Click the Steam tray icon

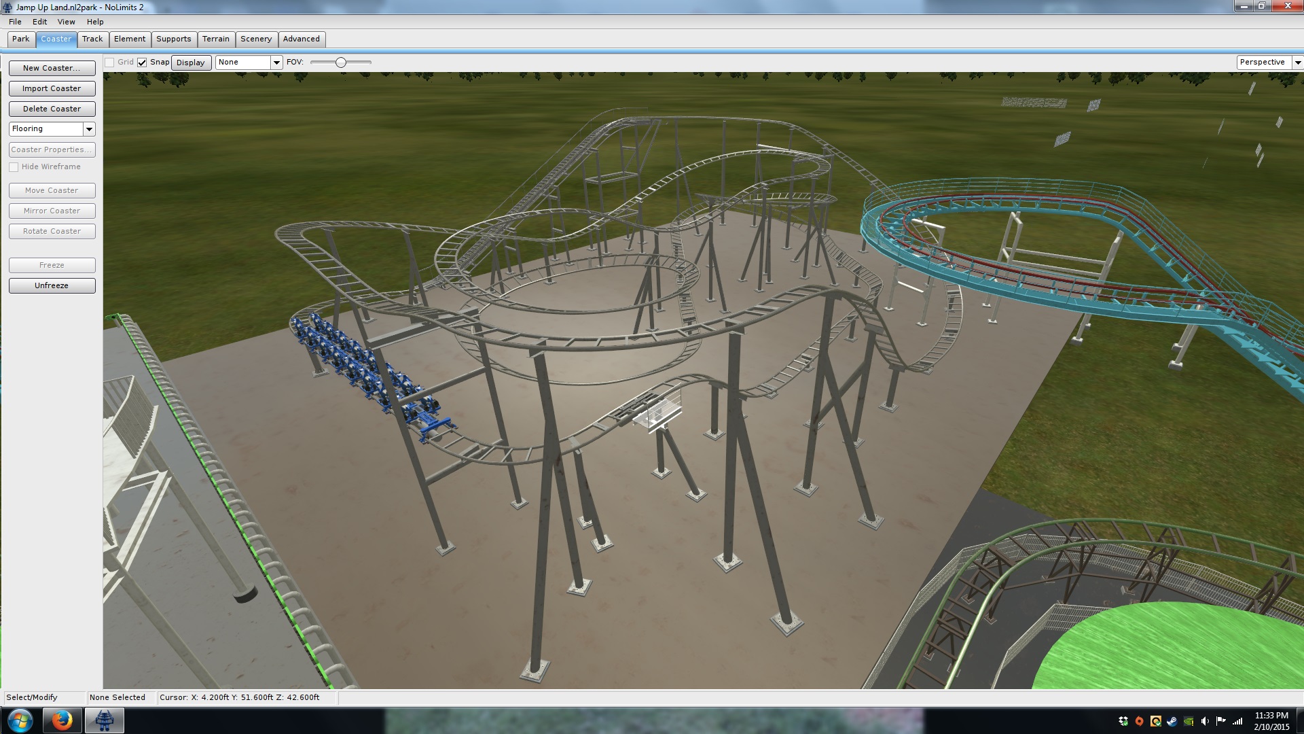tap(1172, 721)
